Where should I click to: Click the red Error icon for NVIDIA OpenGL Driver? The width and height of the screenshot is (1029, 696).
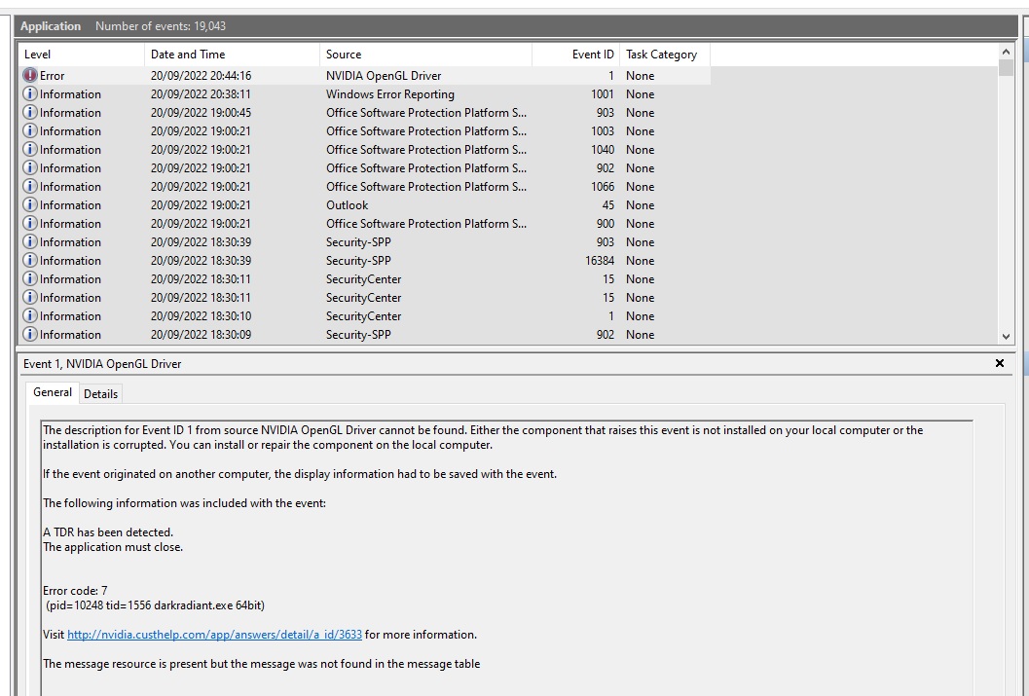[x=30, y=76]
